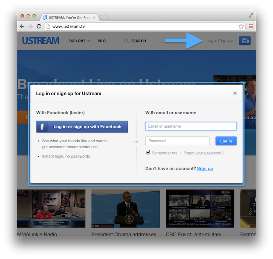This screenshot has width=273, height=259.
Task: Click the Ustream logo
Action: (41, 41)
